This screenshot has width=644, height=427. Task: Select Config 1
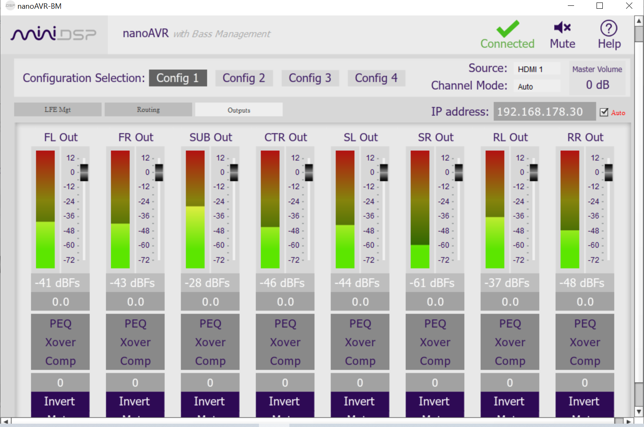tap(178, 78)
